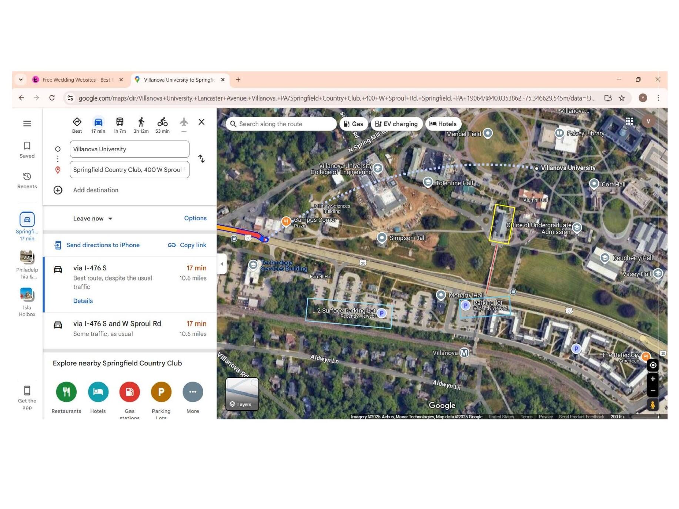Viewport: 679px width, 509px height.
Task: Open Details for I-476 S route
Action: pyautogui.click(x=83, y=301)
